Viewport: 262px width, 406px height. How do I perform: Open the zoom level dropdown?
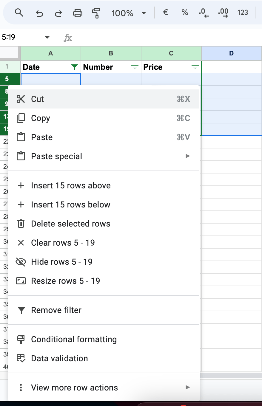128,13
